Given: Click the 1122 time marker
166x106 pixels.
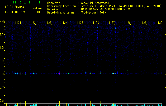Looking at the screenshot, I should pos(32,23).
